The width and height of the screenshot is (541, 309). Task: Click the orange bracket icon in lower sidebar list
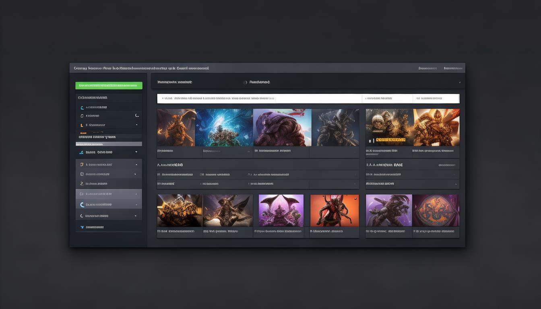pos(82,165)
